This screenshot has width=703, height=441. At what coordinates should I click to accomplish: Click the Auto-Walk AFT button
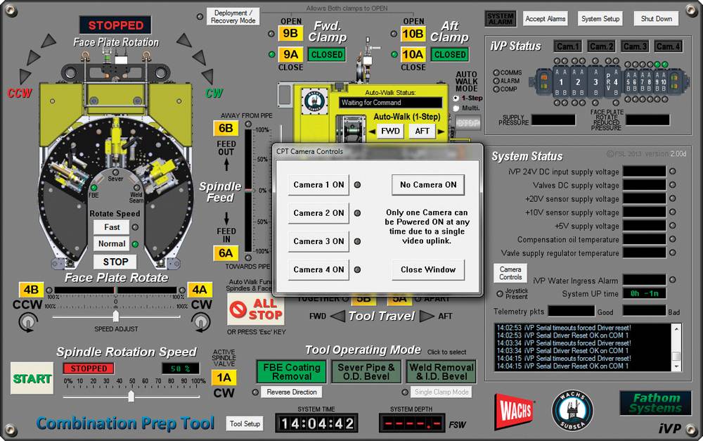[422, 131]
